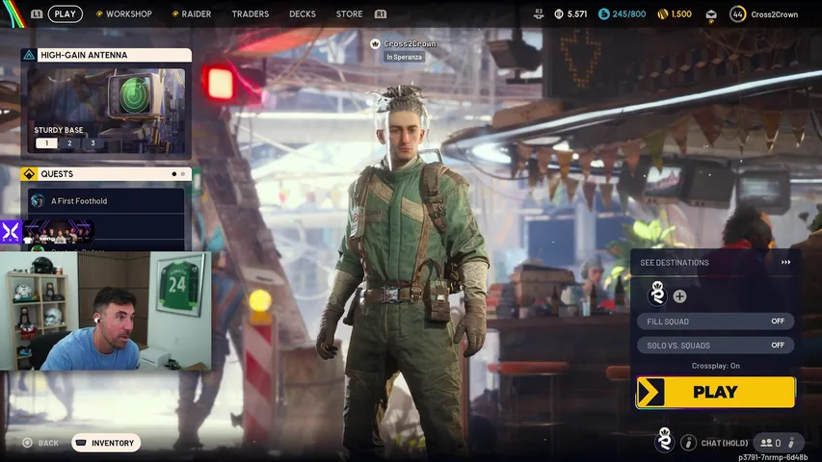This screenshot has height=462, width=822.
Task: Click the yellow dot beside RAIDER
Action: tap(175, 14)
